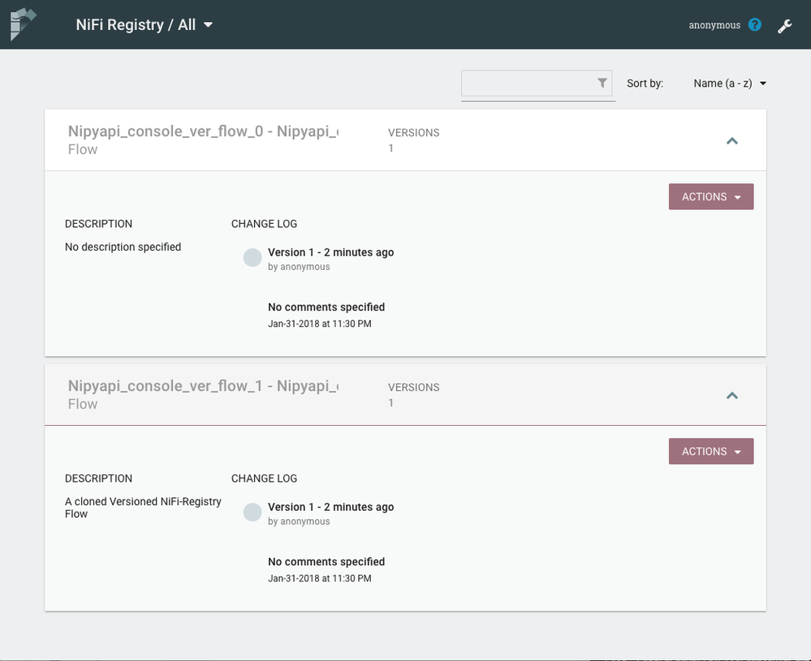Click the 'A cloned Versioned NiFi-Registry Flow' description

pos(143,508)
